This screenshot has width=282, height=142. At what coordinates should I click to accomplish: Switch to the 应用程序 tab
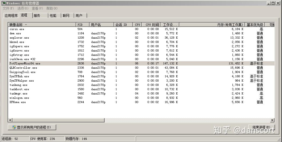(11, 16)
